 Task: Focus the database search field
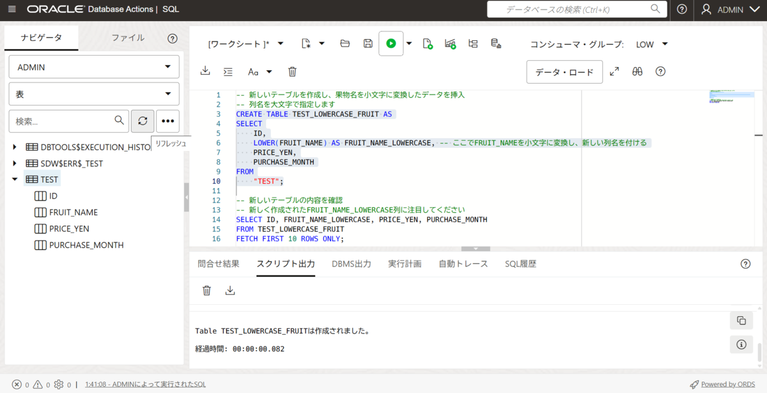point(577,10)
